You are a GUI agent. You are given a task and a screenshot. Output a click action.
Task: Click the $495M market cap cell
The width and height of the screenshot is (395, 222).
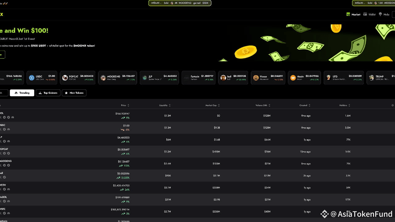[x=216, y=152]
